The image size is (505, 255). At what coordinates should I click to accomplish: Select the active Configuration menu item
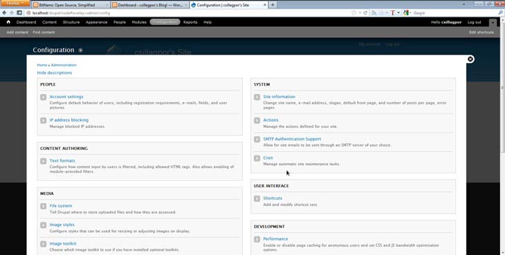[x=165, y=22]
